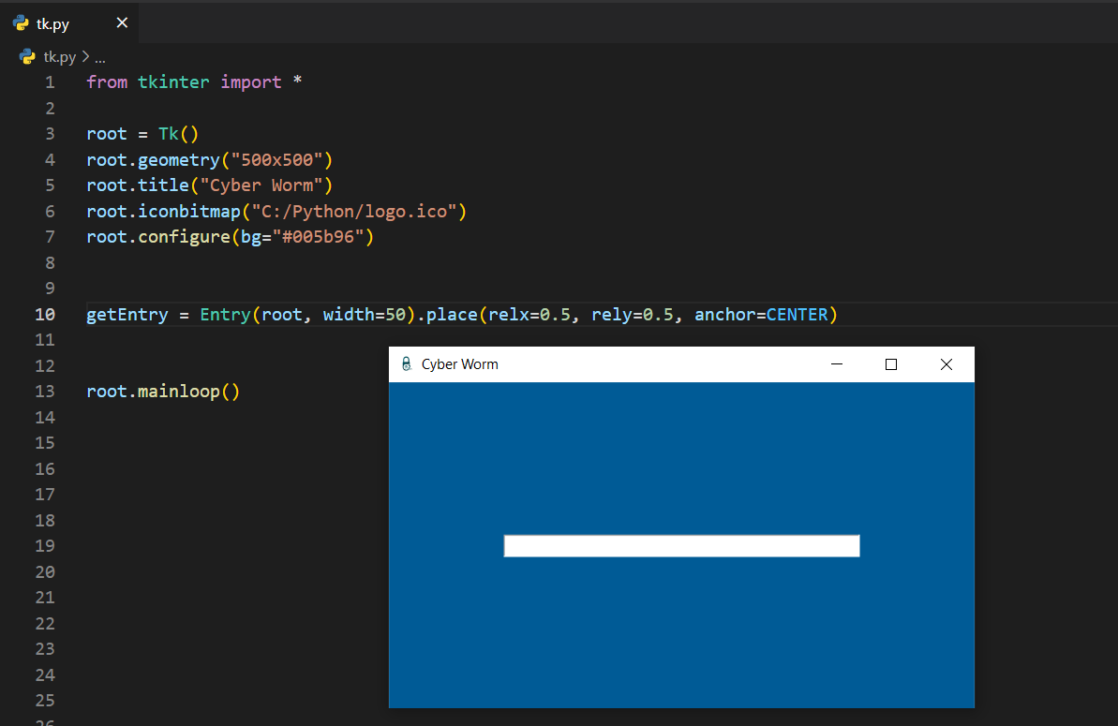Select the tk.py editor tab
Image resolution: width=1118 pixels, height=726 pixels.
[53, 24]
